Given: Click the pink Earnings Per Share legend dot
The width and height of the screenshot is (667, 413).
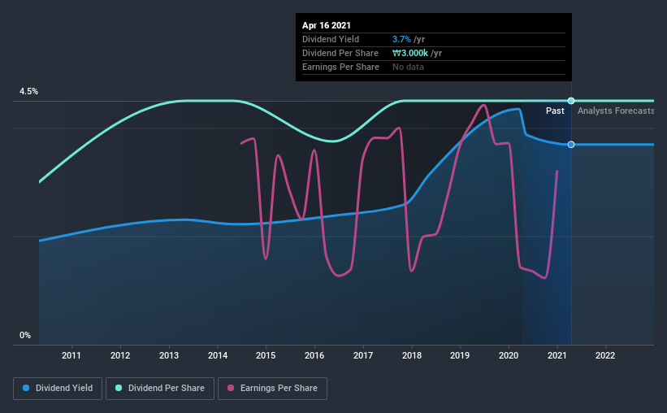Looking at the screenshot, I should point(231,388).
